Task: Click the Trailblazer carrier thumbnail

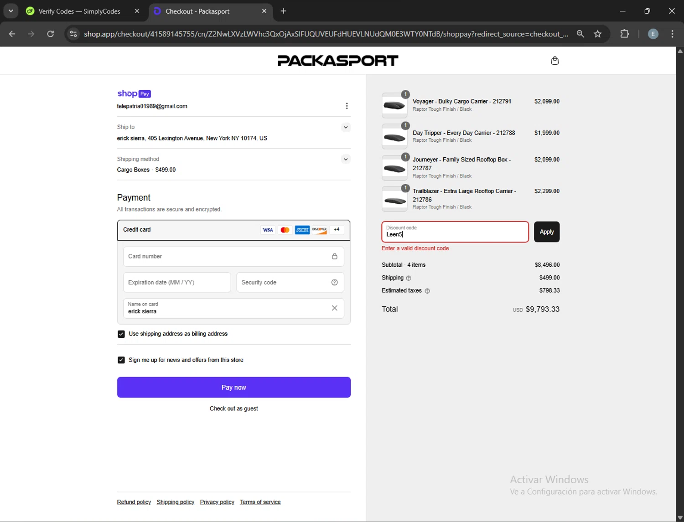Action: click(394, 199)
